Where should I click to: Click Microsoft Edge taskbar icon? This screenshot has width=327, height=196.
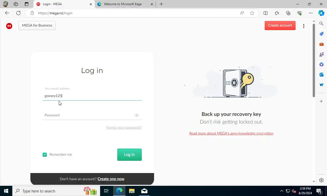pos(119,191)
